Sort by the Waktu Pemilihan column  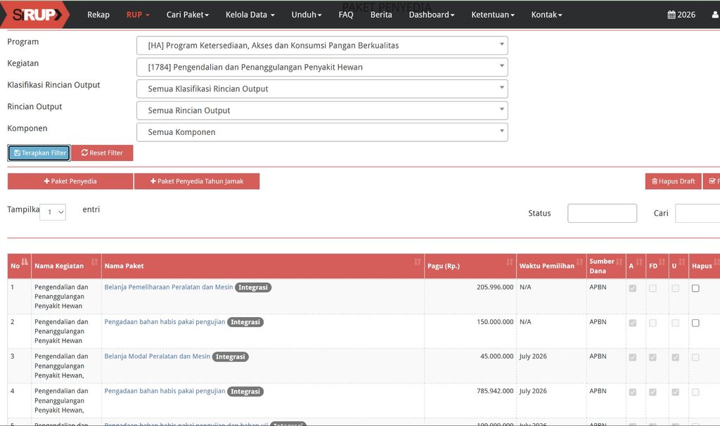tap(579, 262)
